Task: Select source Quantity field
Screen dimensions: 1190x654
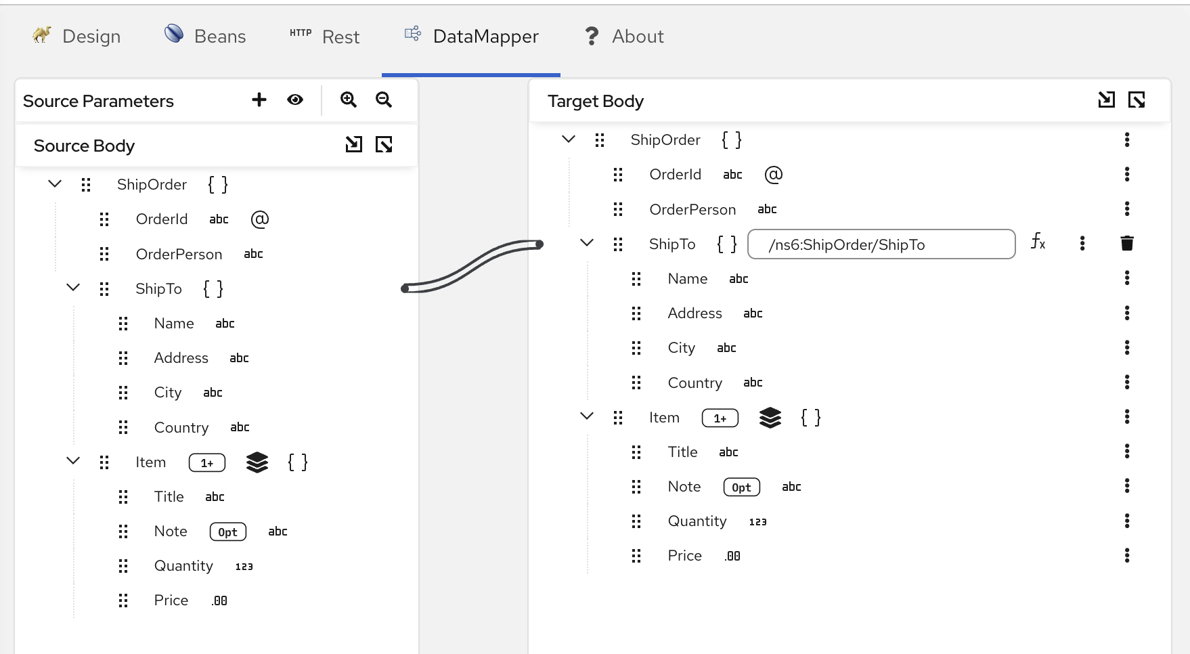Action: [183, 566]
